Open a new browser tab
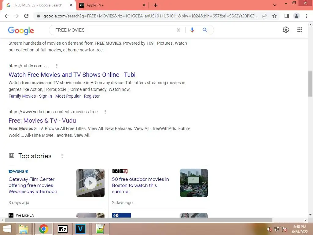Screen dimensions: 313x235 pyautogui.click(x=156, y=6)
